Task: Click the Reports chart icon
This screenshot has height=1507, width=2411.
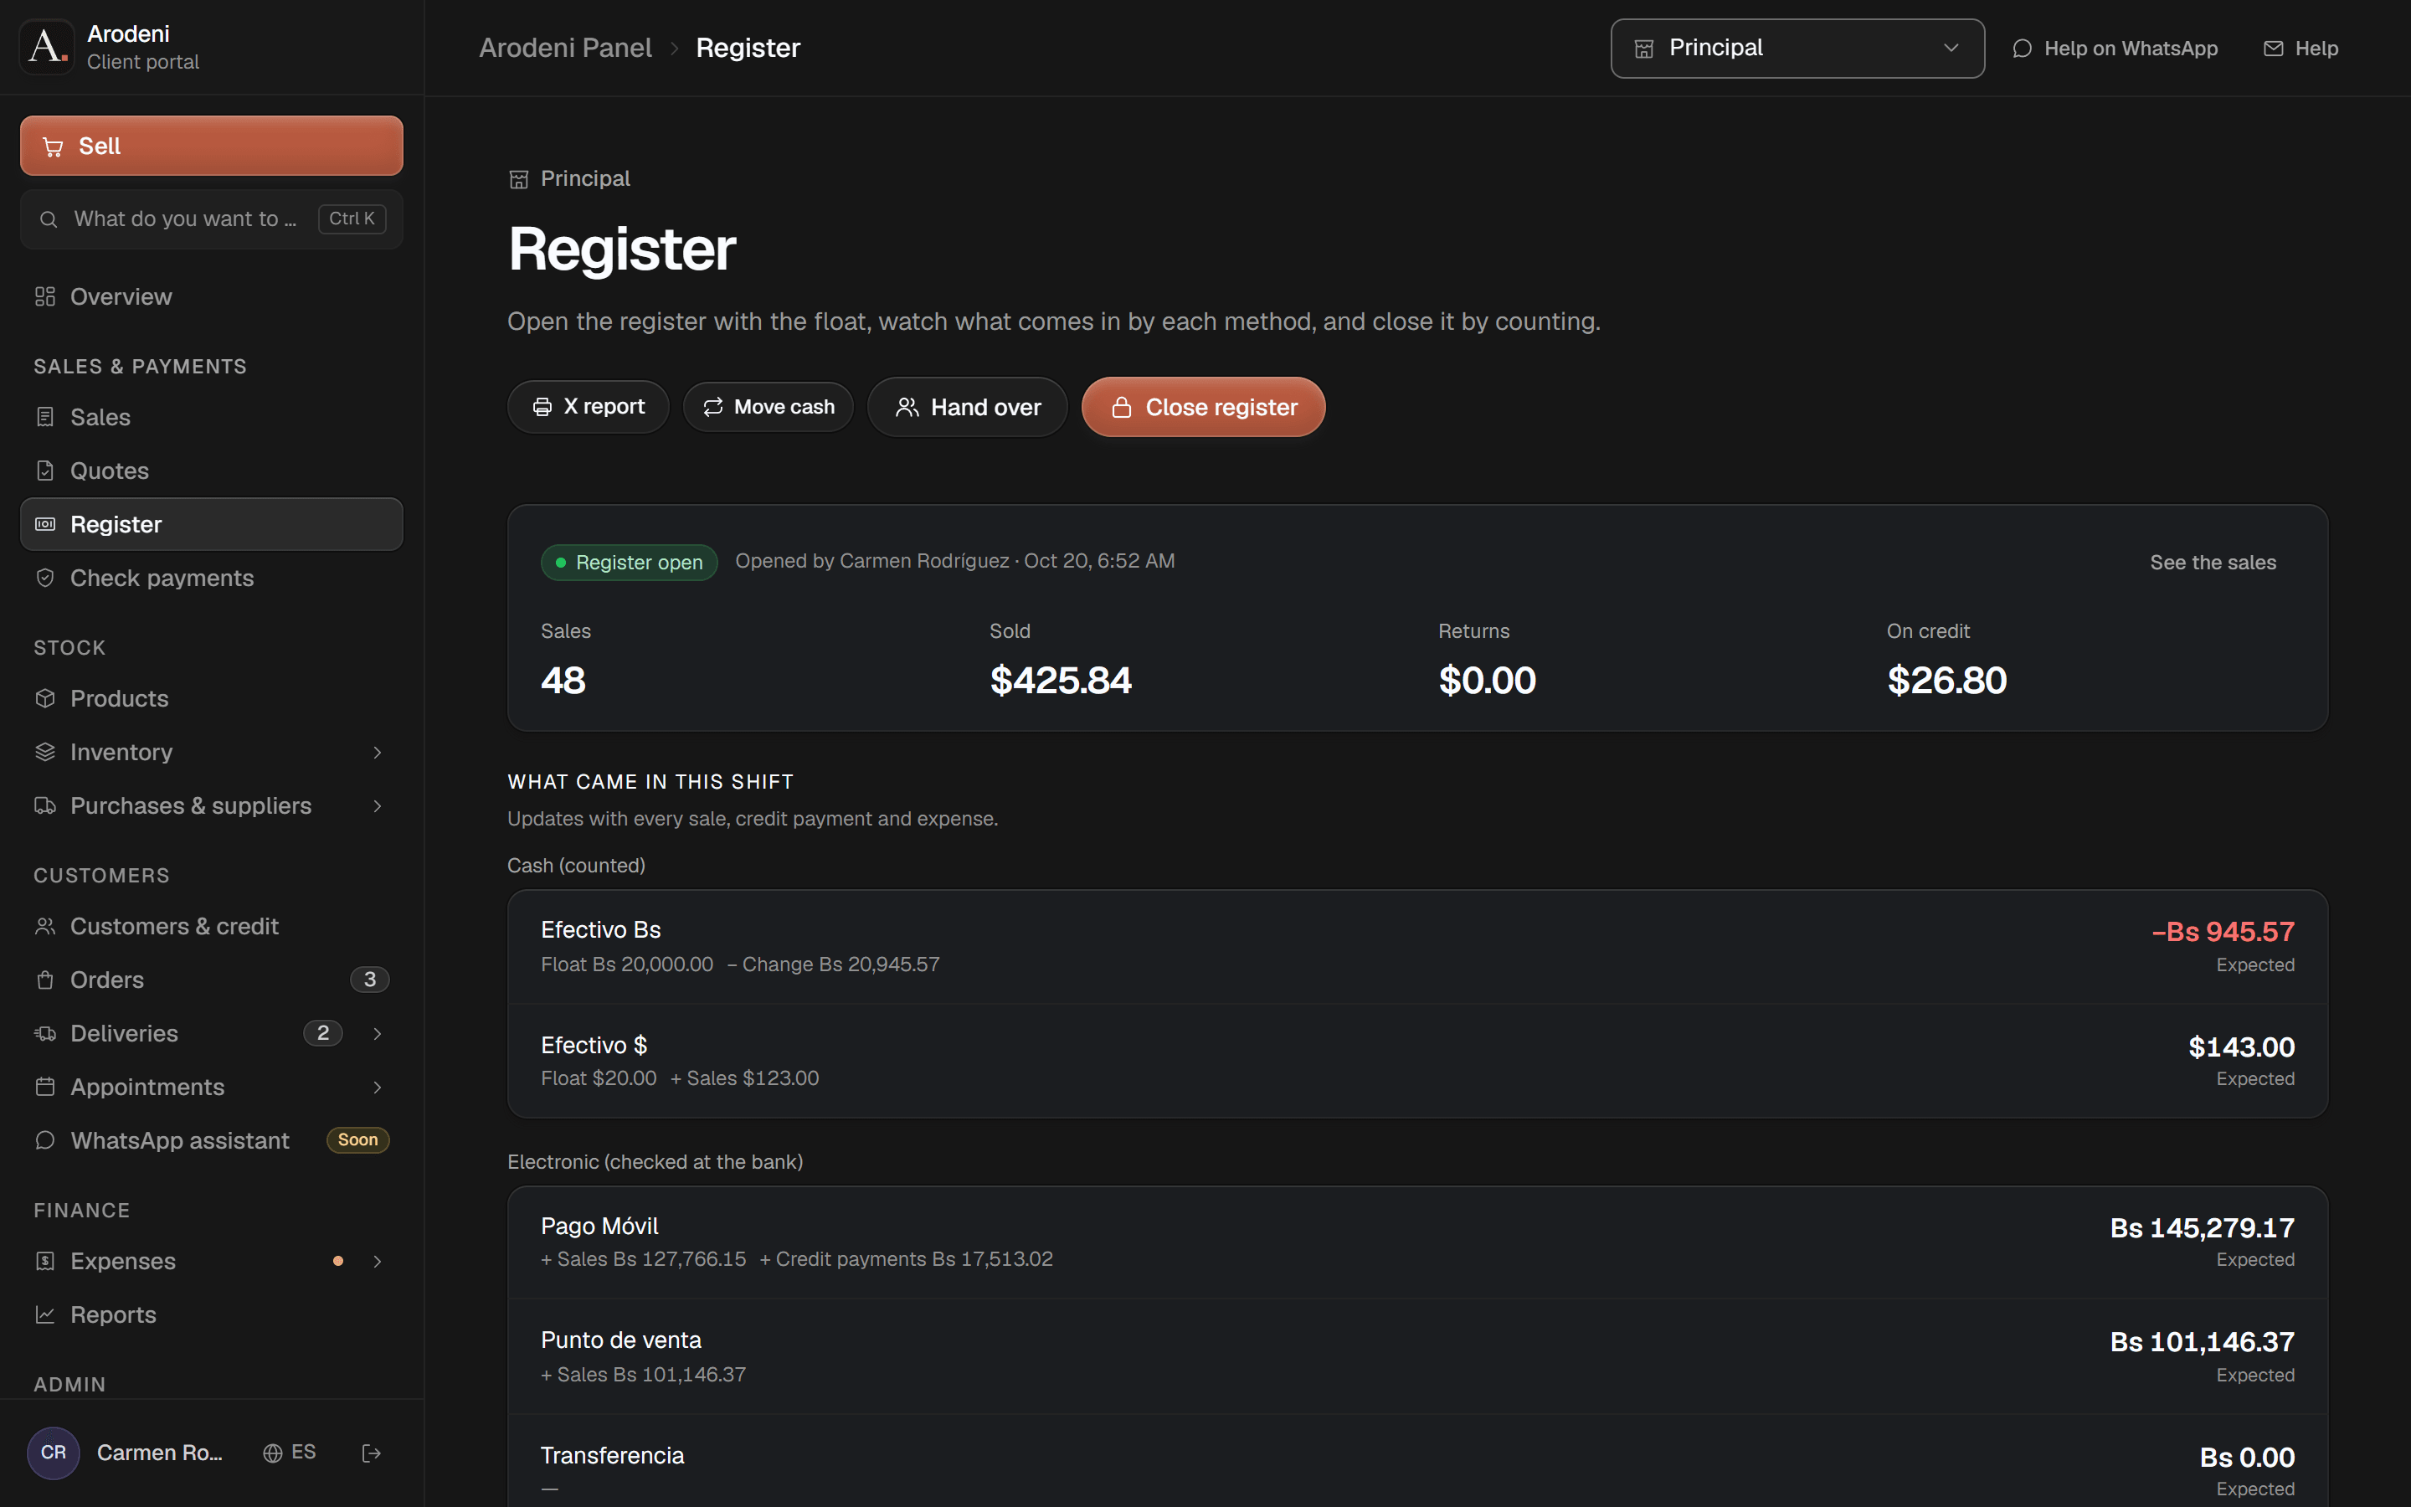Action: [x=45, y=1314]
